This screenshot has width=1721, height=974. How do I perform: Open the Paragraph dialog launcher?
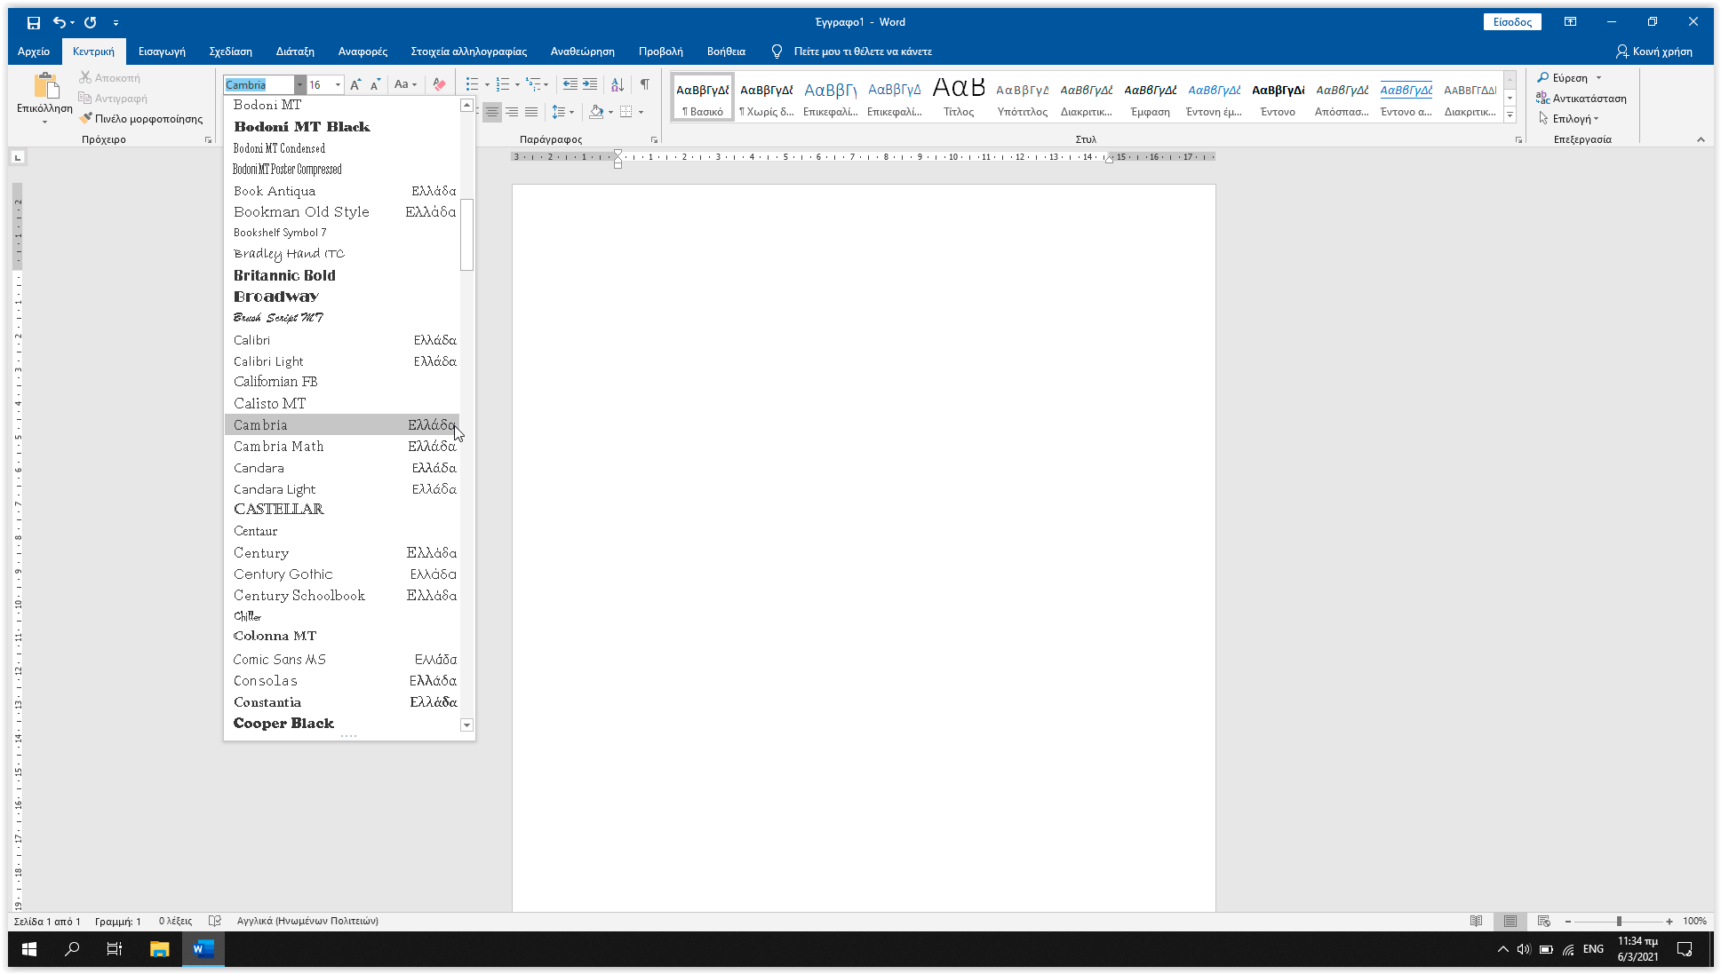(654, 139)
